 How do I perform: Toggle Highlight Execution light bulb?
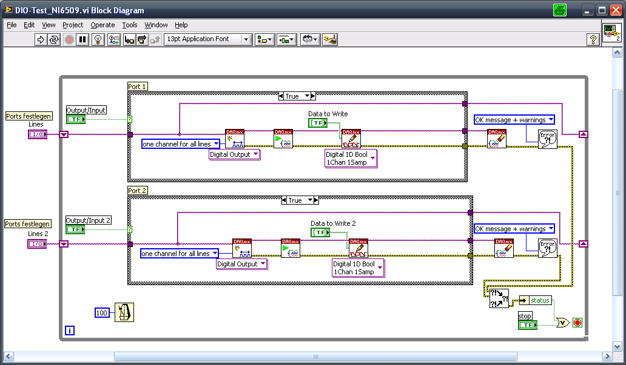[98, 39]
